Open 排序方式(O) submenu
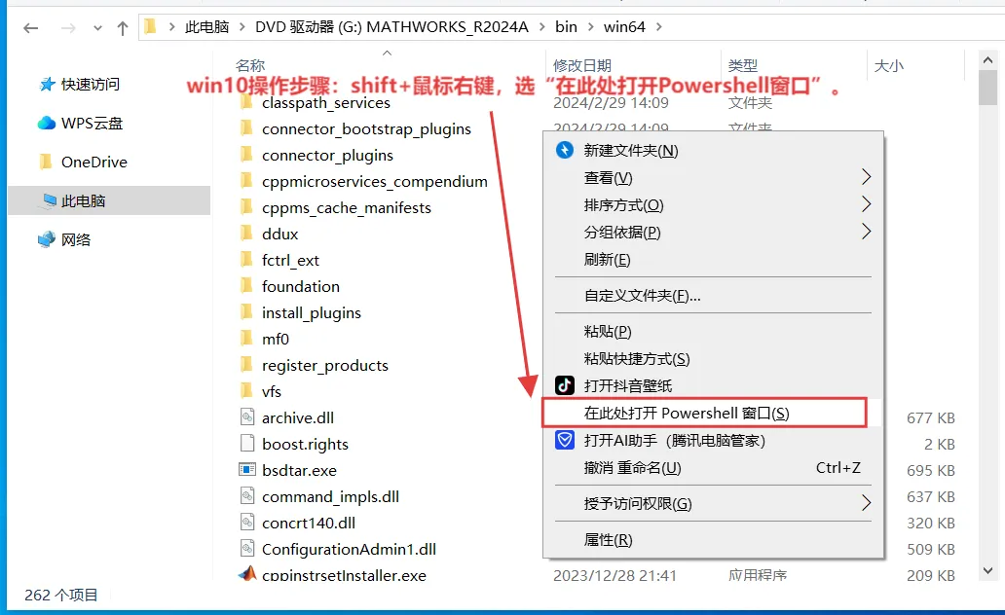The width and height of the screenshot is (1005, 615). [x=713, y=205]
